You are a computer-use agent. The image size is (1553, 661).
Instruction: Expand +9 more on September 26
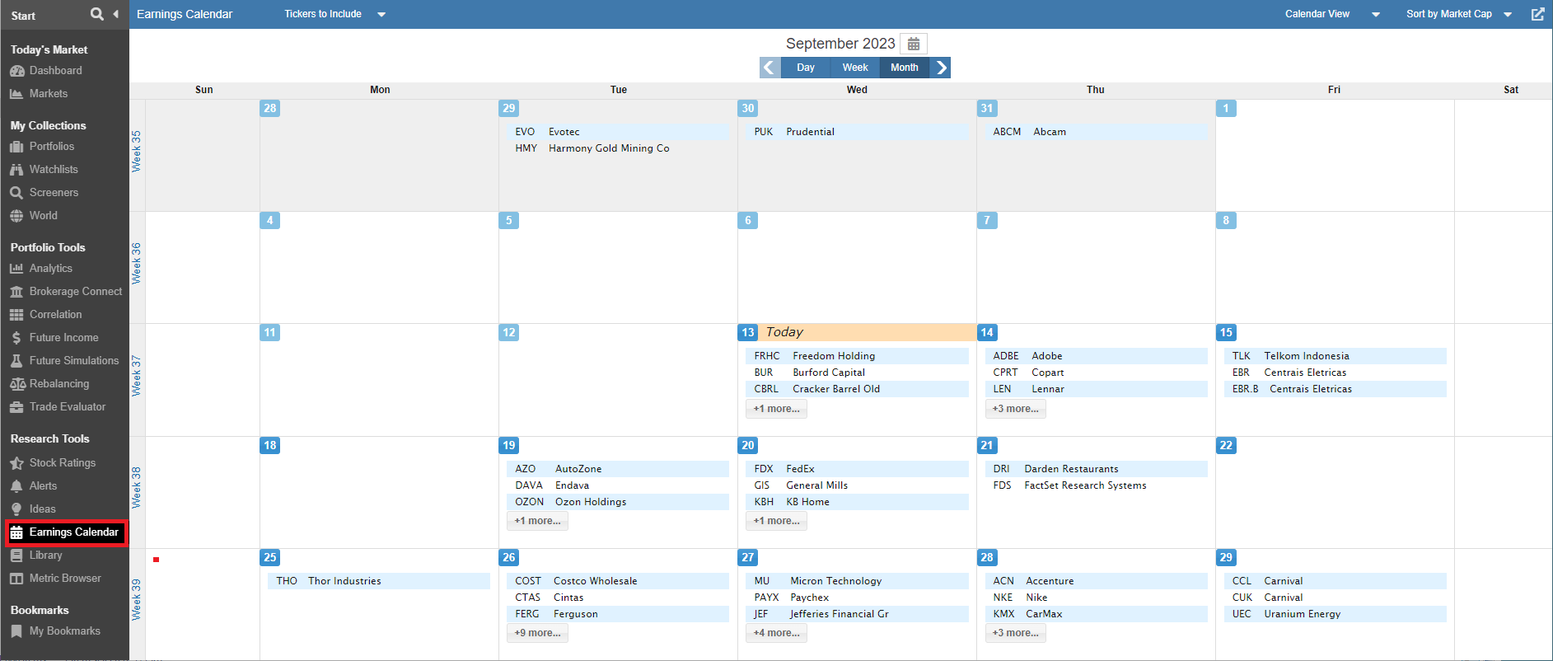click(x=537, y=633)
